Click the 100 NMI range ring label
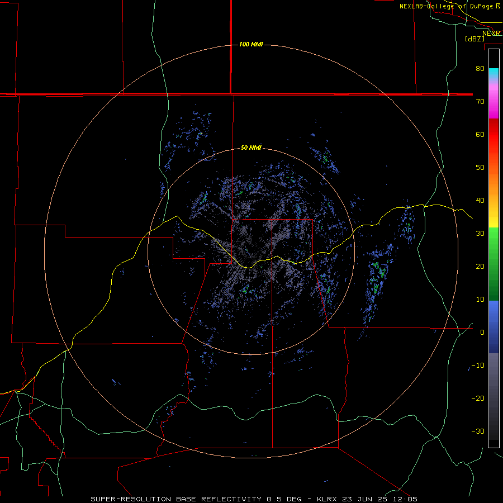The image size is (503, 503). tap(251, 44)
